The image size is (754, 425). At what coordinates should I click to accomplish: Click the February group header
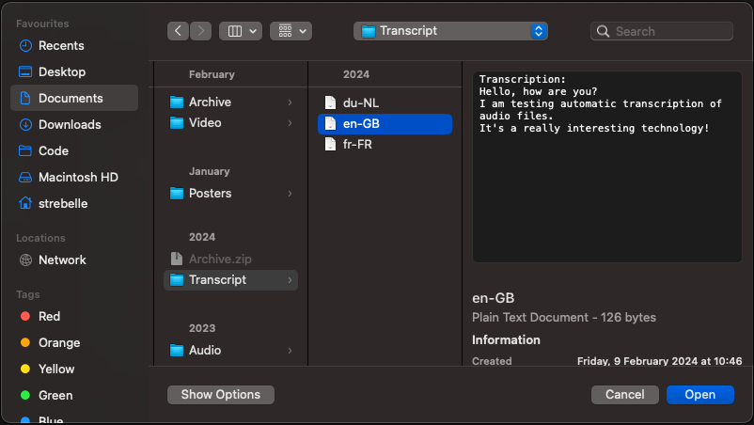(x=212, y=74)
